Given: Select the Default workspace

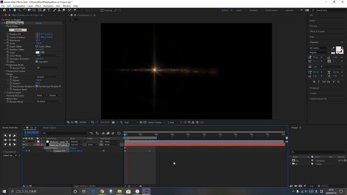Looking at the screenshot, I should [x=224, y=10].
